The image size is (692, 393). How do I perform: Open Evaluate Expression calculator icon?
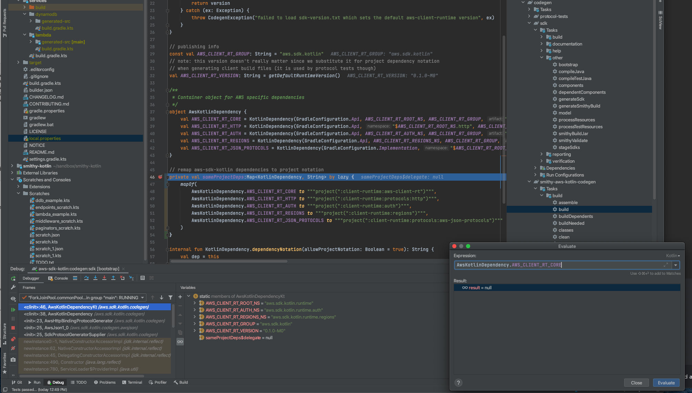tap(143, 278)
